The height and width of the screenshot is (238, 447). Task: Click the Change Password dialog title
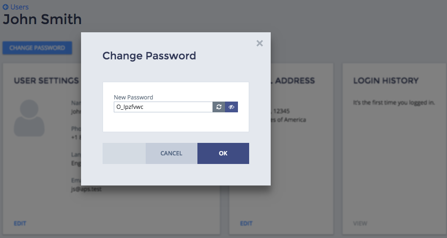[149, 56]
